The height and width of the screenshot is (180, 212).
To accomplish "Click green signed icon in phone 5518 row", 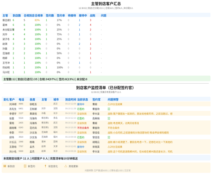I will [109, 118].
